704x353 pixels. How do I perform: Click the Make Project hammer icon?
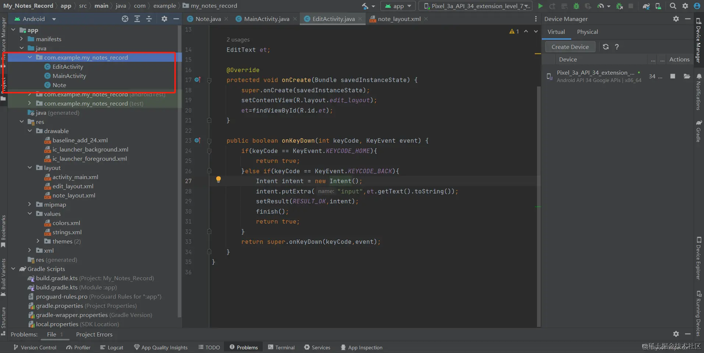pos(365,6)
